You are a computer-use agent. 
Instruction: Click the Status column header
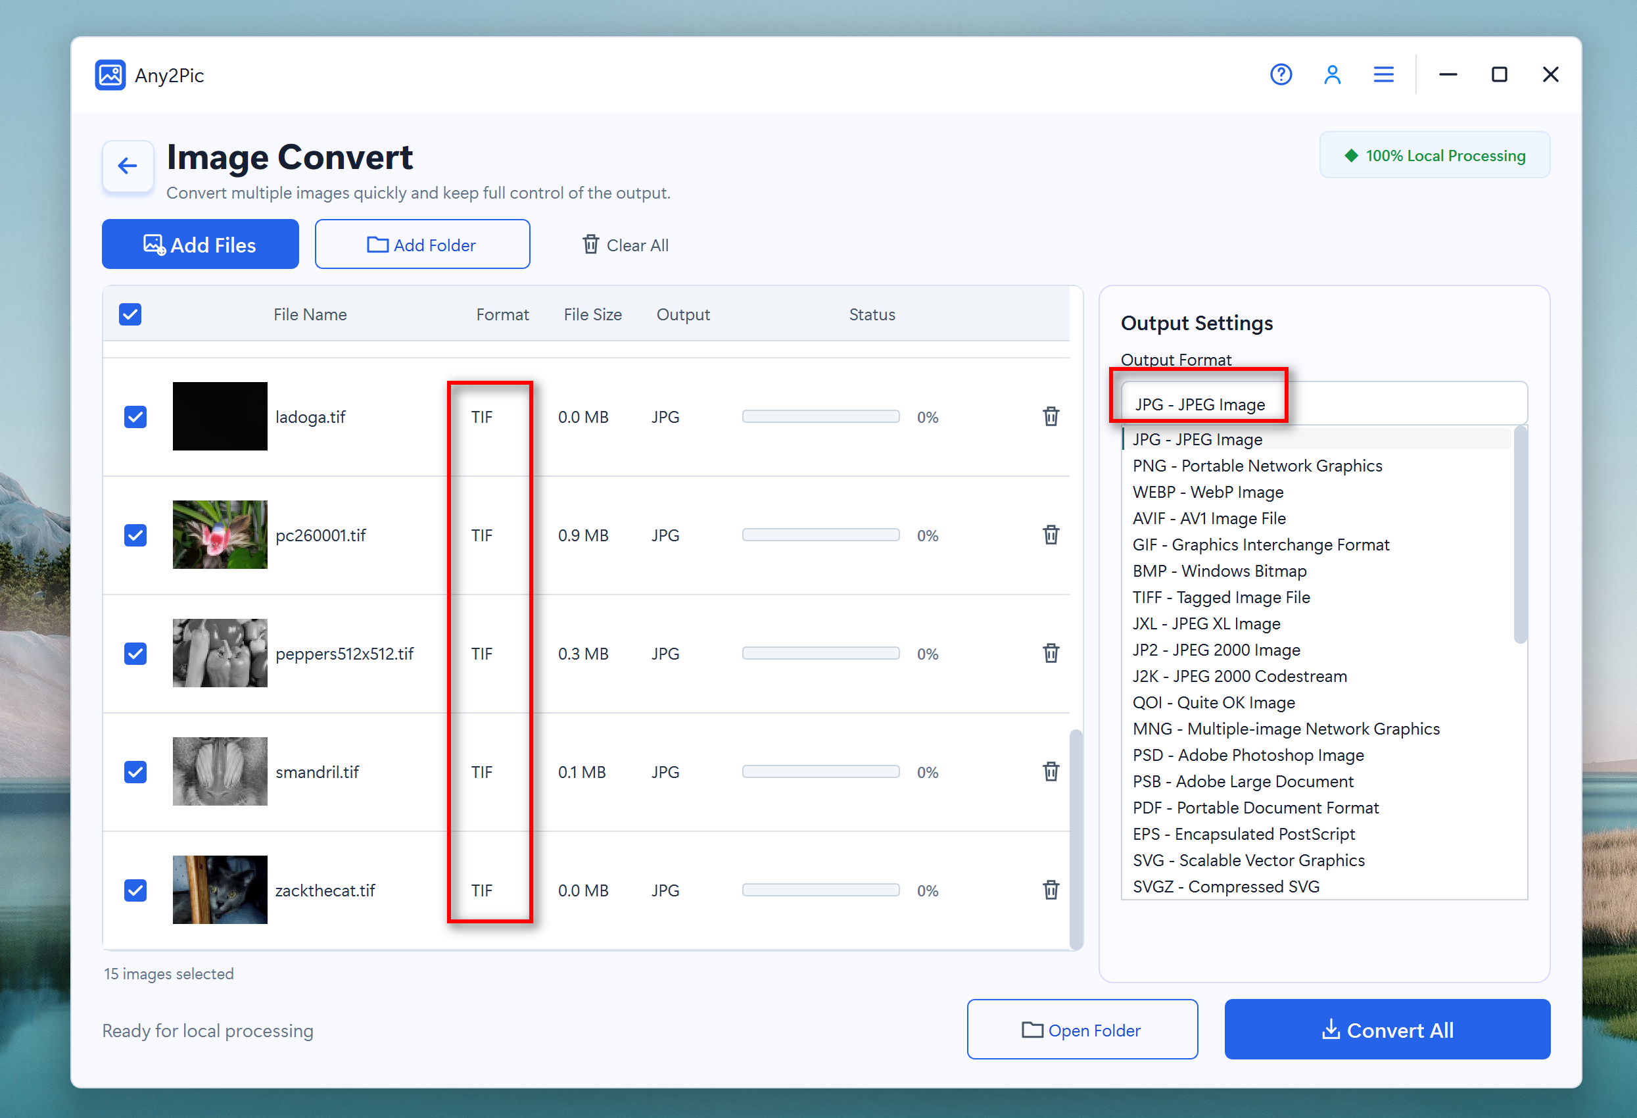[872, 314]
